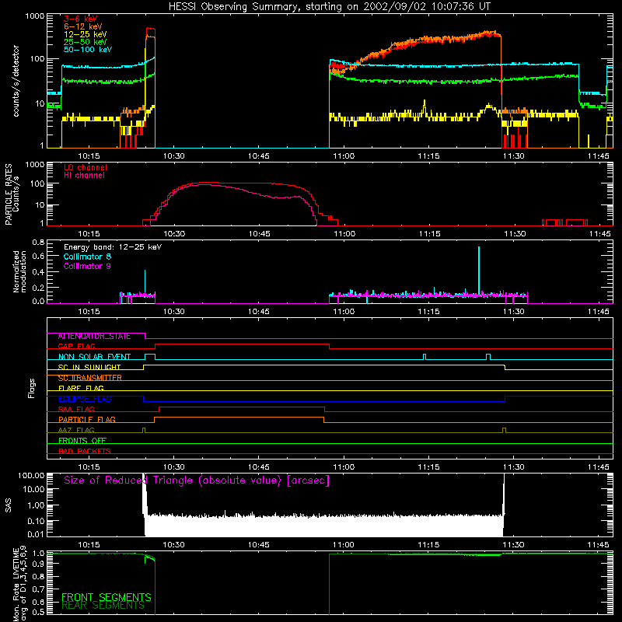Click the 0.8 value on modulation y-axis
Screen dimensions: 622x622
click(x=38, y=243)
